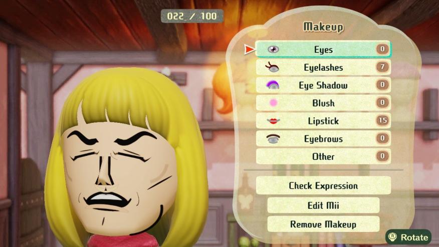
Task: Click the Edit Mii button
Action: click(323, 205)
